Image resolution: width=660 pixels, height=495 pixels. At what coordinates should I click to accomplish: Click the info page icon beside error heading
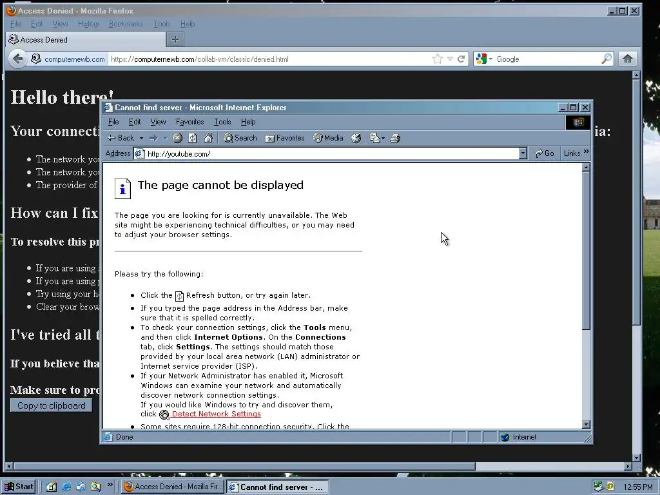pyautogui.click(x=122, y=188)
